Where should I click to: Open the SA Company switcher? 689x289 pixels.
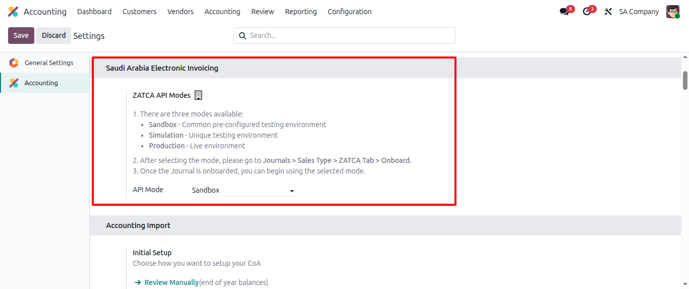click(x=639, y=12)
